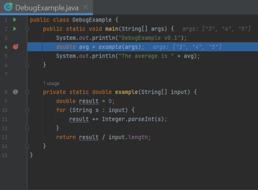Viewport: 258px width, 190px height.
Task: Click the run icon beside main method
Action: [15, 29]
